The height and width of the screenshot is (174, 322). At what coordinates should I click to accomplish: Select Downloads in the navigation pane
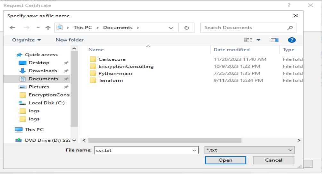(x=43, y=71)
